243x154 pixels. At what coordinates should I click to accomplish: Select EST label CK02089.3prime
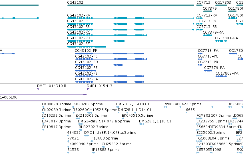tap(57, 110)
